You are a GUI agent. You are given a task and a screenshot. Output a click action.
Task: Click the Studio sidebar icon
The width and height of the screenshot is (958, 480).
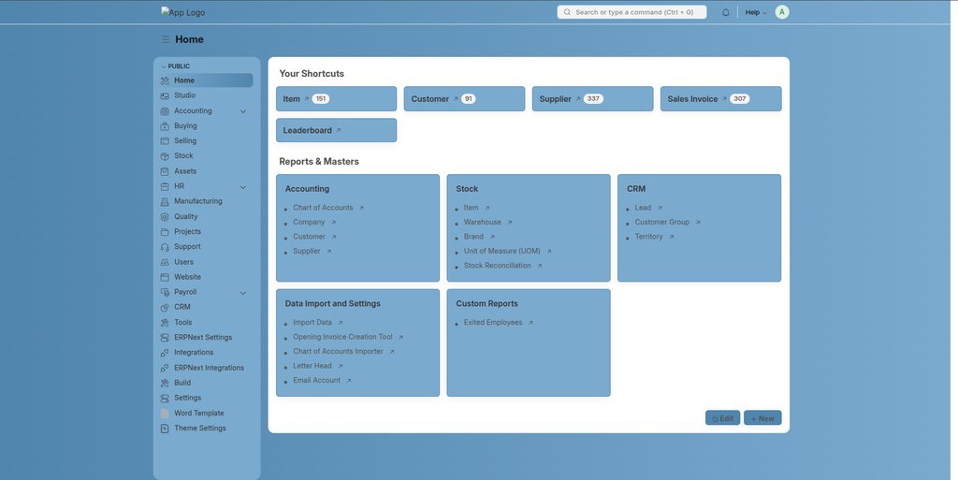tap(165, 95)
